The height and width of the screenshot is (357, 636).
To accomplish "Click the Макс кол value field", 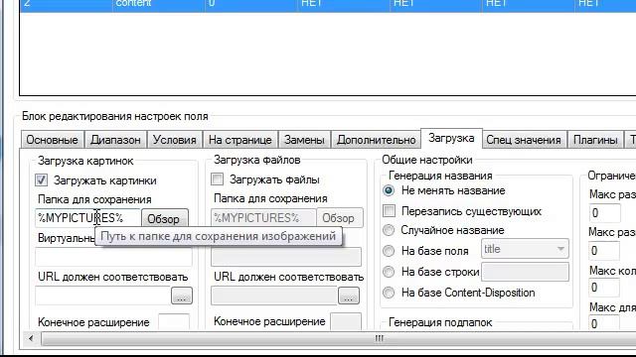I will coord(604,288).
